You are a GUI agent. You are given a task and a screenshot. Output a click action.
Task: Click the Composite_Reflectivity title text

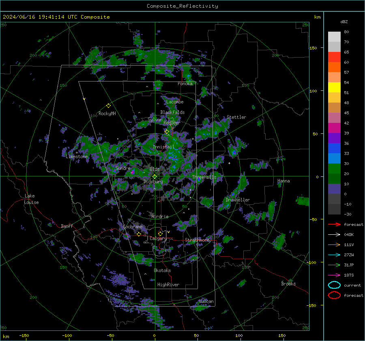tap(182, 6)
